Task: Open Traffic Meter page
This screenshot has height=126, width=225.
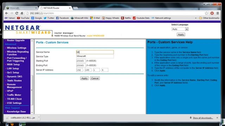Action: [x=14, y=95]
